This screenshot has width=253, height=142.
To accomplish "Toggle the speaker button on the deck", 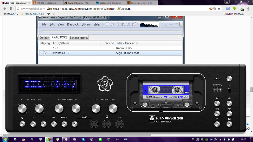I will [x=22, y=124].
